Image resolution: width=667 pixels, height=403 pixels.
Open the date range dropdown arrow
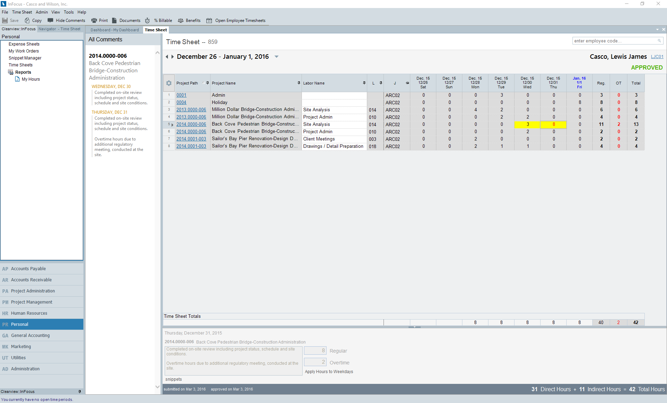(277, 57)
